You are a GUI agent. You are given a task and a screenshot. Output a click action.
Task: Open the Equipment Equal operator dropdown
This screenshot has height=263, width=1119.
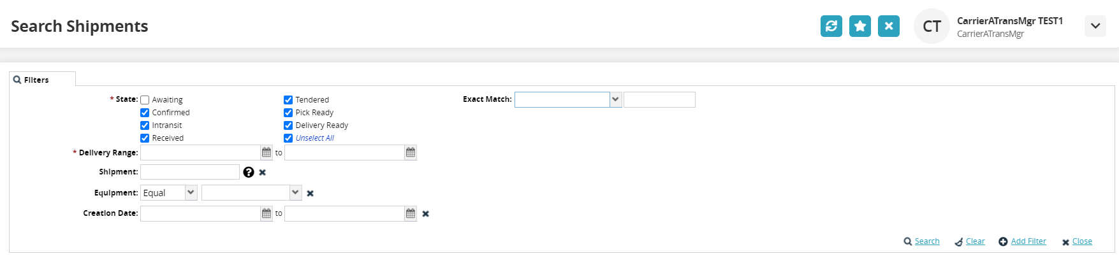pos(191,192)
